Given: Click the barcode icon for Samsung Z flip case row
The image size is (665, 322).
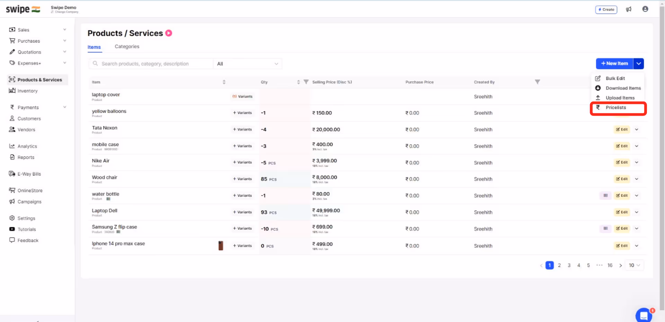Looking at the screenshot, I should (x=605, y=229).
